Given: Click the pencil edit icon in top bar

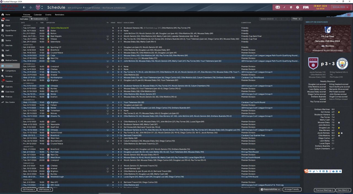Looking at the screenshot, I should [284, 7].
